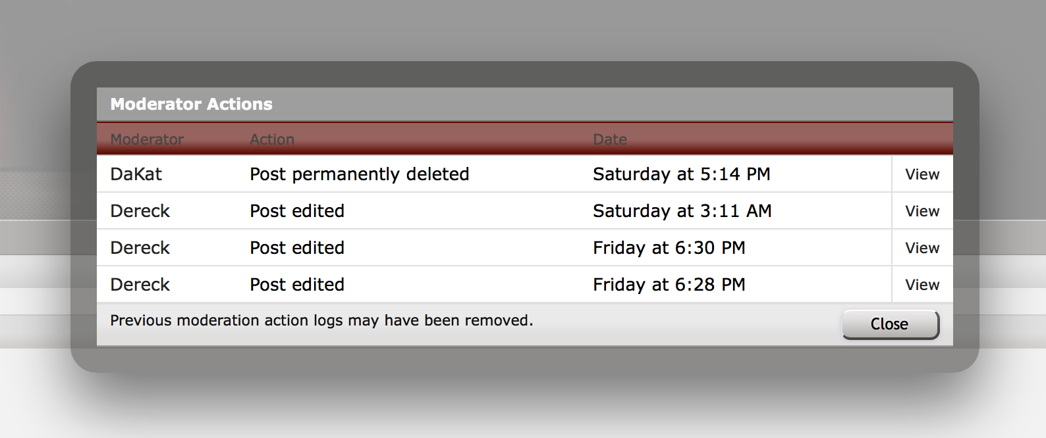Click "Post edited" in Friday 6:28 PM row
This screenshot has height=438, width=1046.
[x=297, y=285]
